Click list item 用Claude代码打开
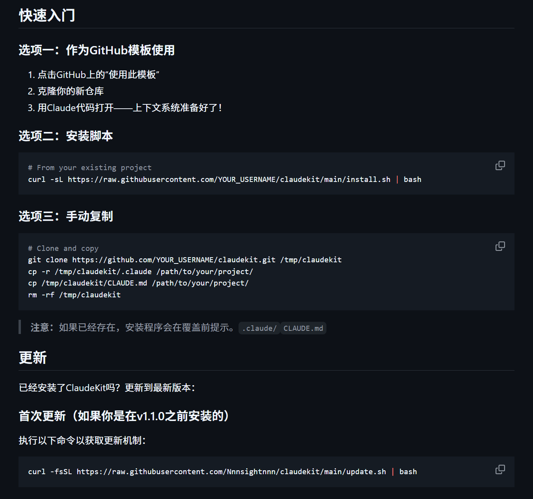This screenshot has width=533, height=499. 130,108
